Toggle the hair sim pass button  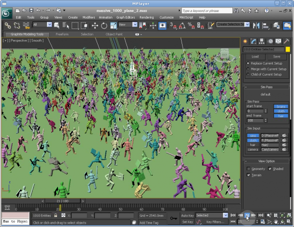click(x=281, y=116)
